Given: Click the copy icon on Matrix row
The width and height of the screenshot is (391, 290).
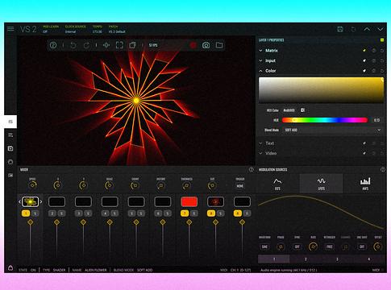Looking at the screenshot, I should click(x=374, y=51).
